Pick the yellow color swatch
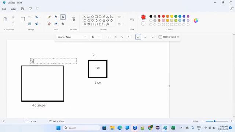 pos(171,16)
